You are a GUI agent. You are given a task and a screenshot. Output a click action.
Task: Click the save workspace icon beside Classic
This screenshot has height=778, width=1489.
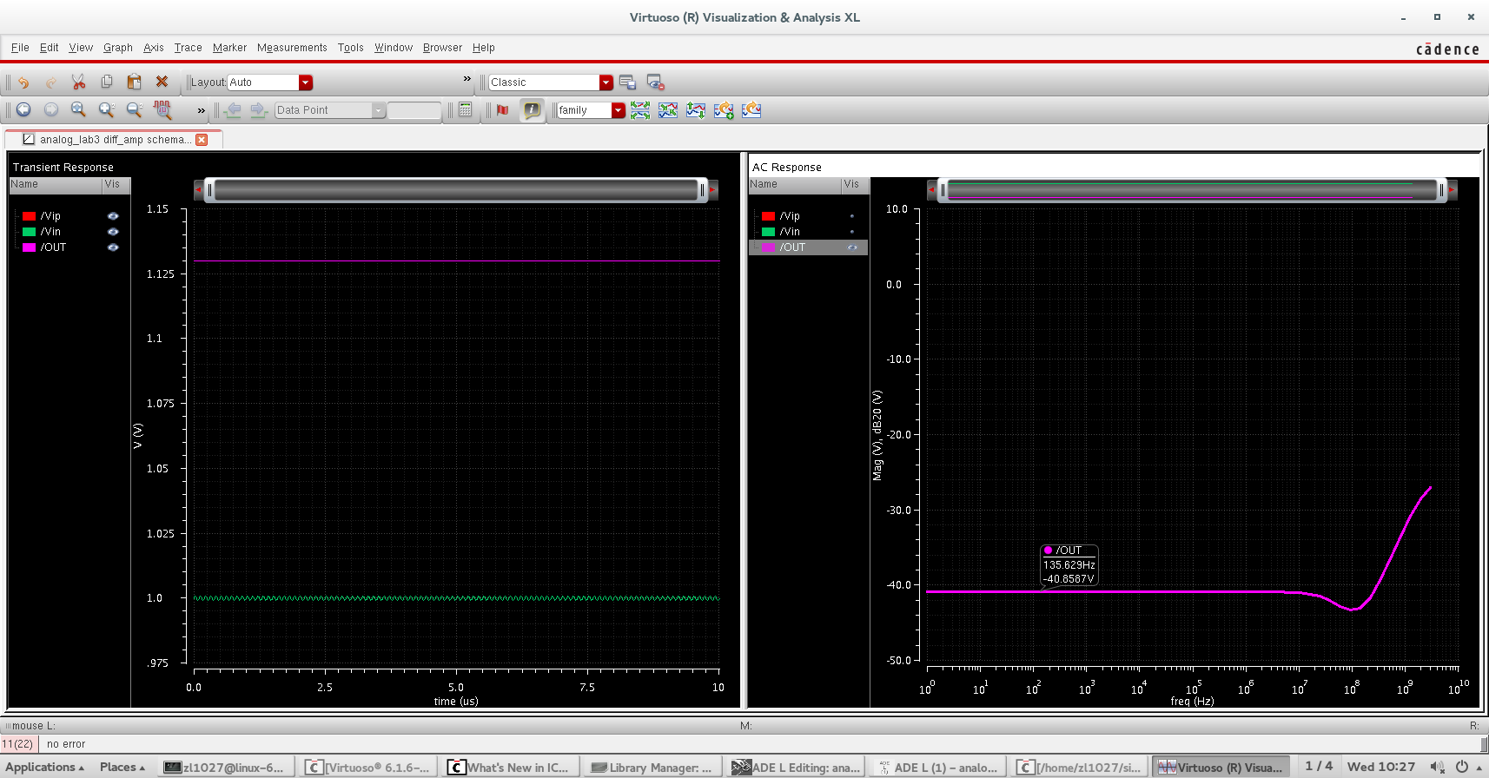coord(628,82)
